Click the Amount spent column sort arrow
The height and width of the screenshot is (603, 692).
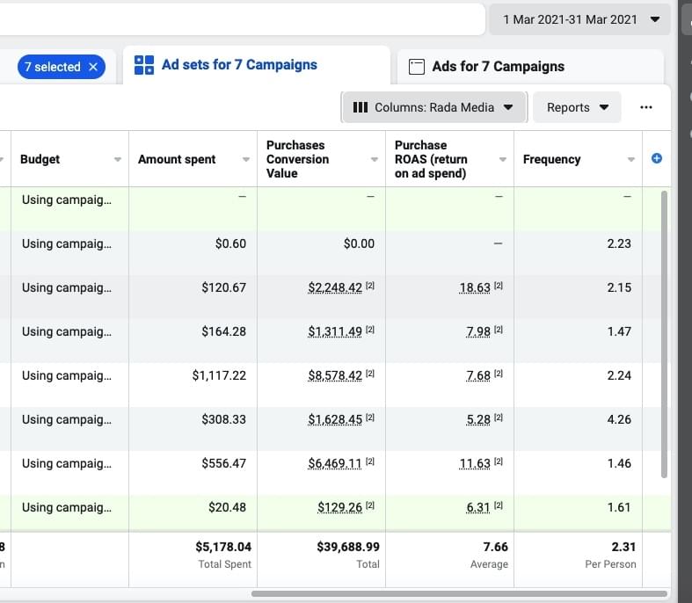[246, 160]
